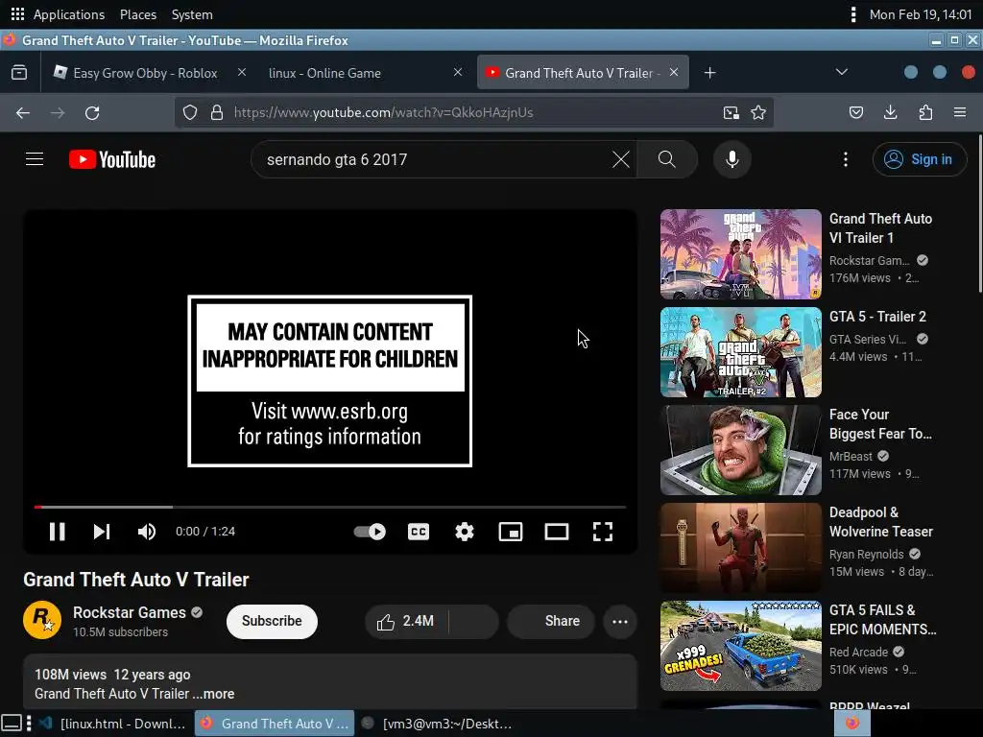The image size is (983, 737).
Task: Skip to next video
Action: tap(102, 532)
